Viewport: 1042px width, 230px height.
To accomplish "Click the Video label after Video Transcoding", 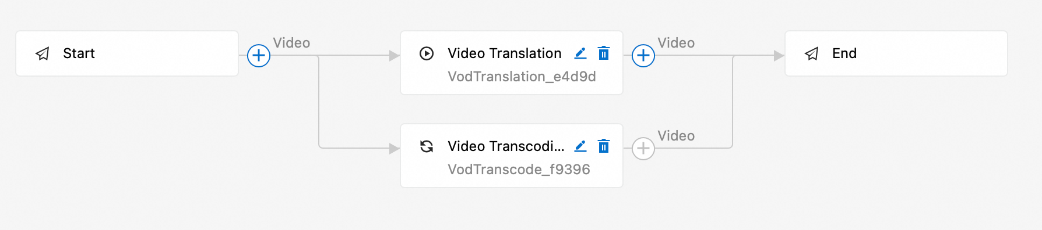I will point(676,136).
